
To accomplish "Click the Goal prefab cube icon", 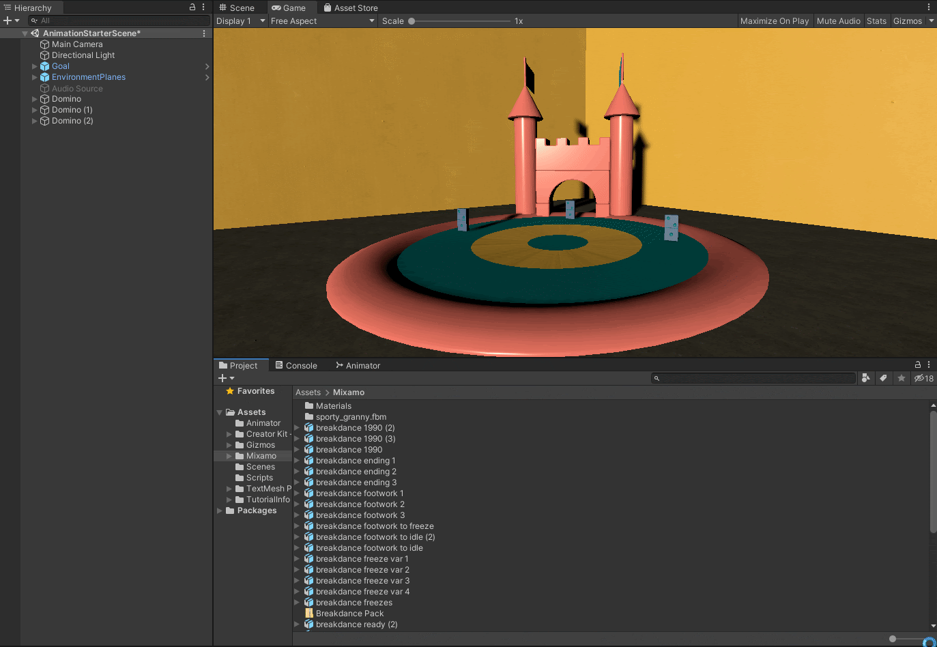I will [x=45, y=66].
